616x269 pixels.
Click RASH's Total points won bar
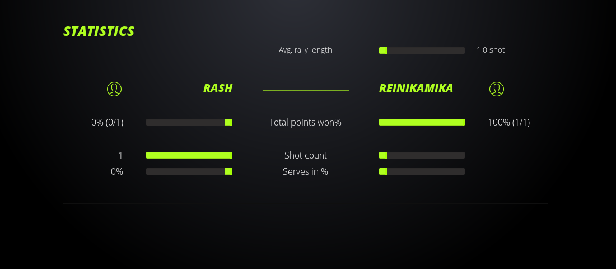coord(189,122)
